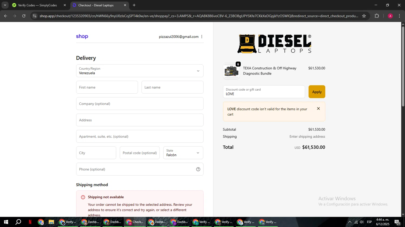This screenshot has width=405, height=227.
Task: Click the browser forward arrow
Action: click(15, 16)
